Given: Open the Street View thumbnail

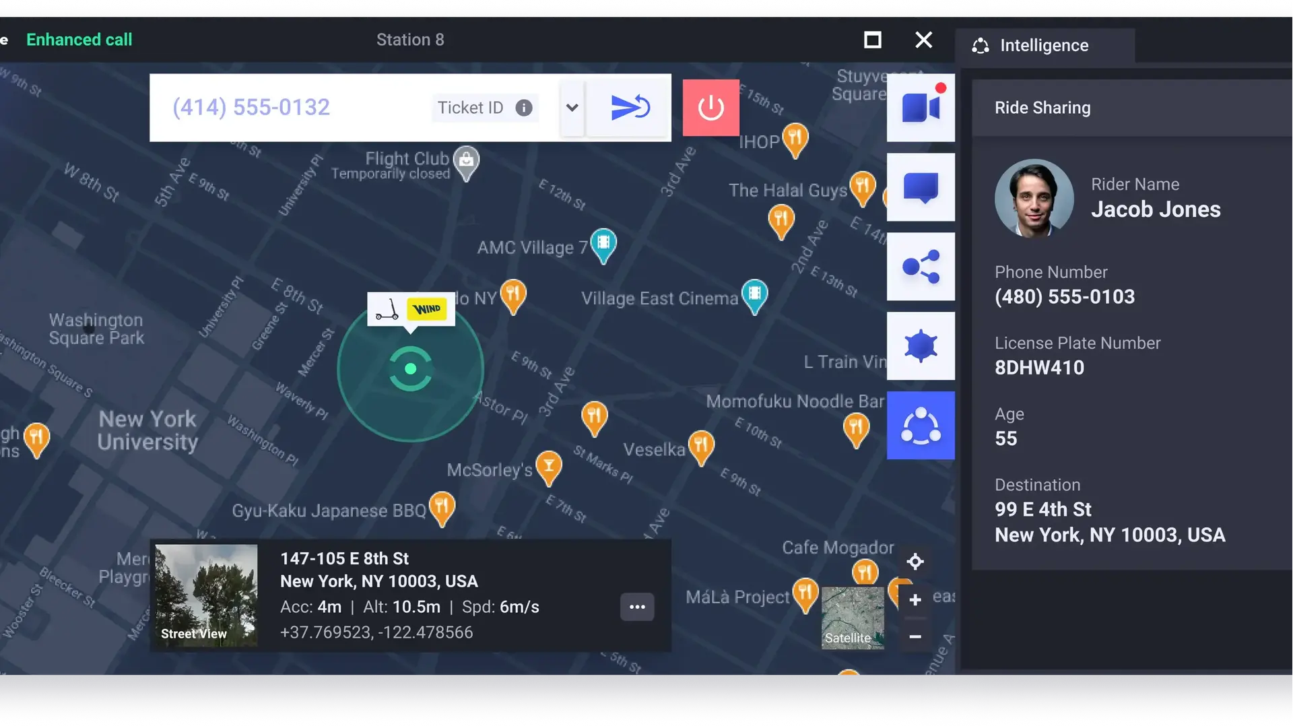Looking at the screenshot, I should (206, 595).
